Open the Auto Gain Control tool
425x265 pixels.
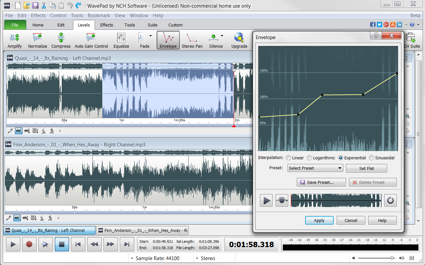tap(91, 40)
